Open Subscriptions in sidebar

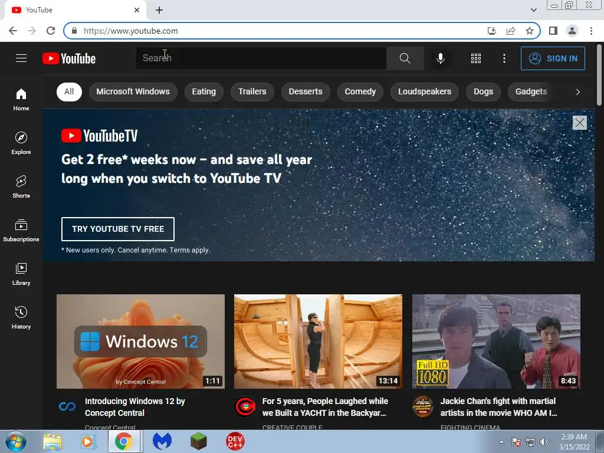click(21, 230)
